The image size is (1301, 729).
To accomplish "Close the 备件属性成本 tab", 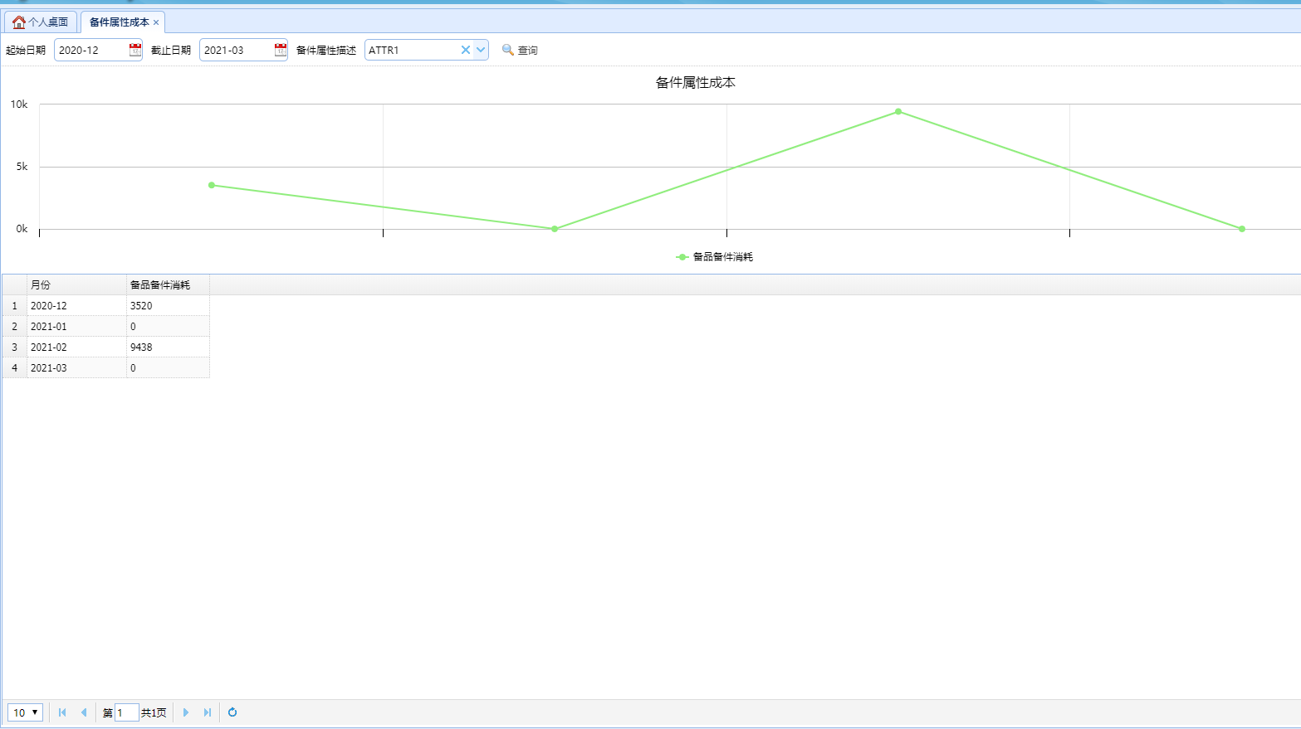I will click(156, 22).
